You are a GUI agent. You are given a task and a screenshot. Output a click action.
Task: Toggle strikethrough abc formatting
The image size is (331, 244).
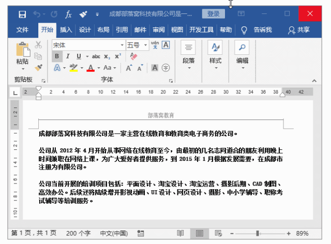(x=96, y=56)
